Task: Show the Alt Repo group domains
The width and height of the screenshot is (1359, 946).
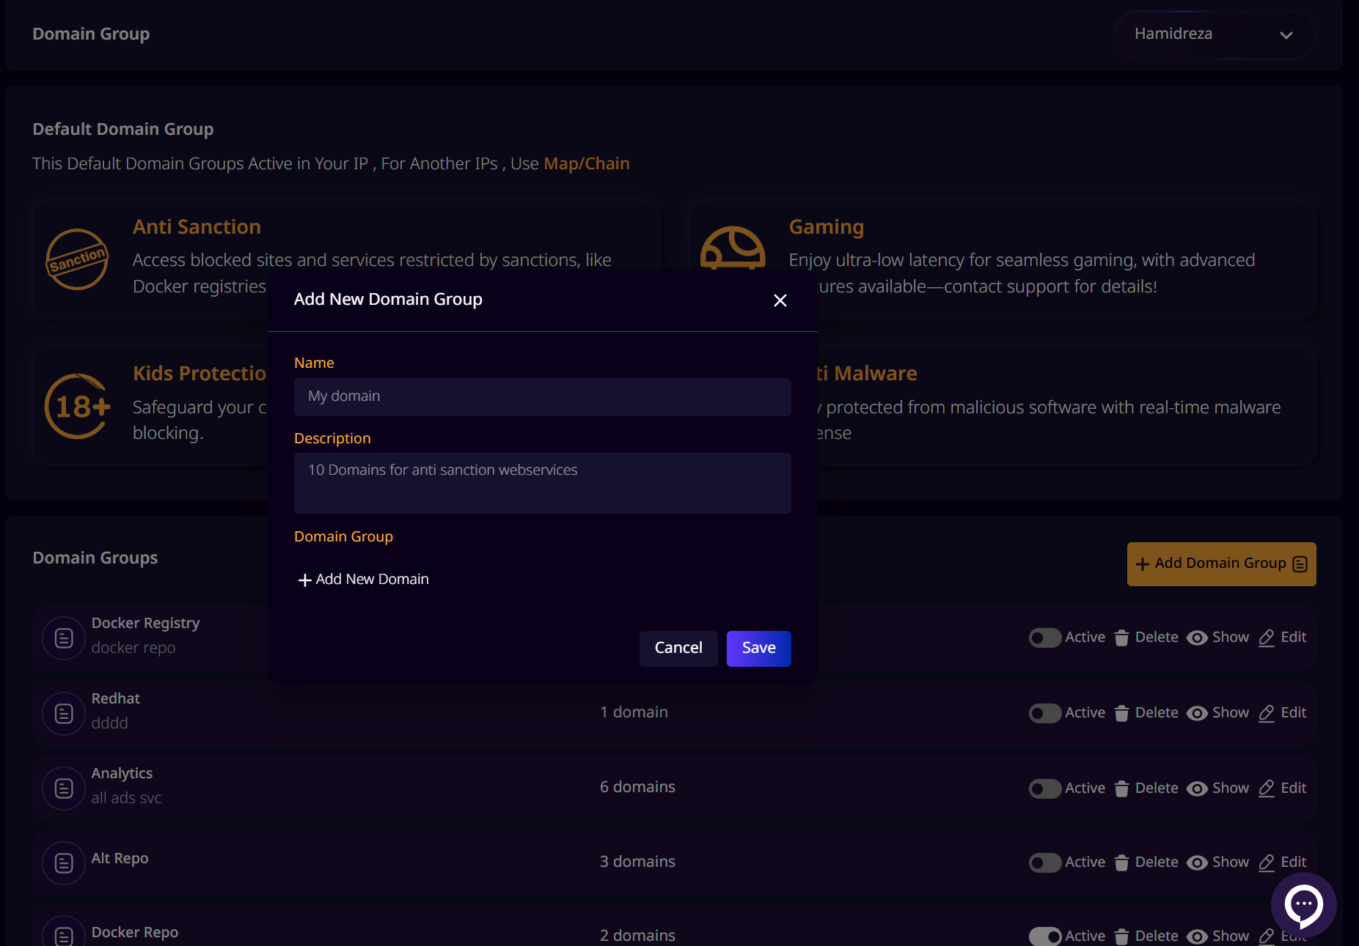Action: [1217, 862]
